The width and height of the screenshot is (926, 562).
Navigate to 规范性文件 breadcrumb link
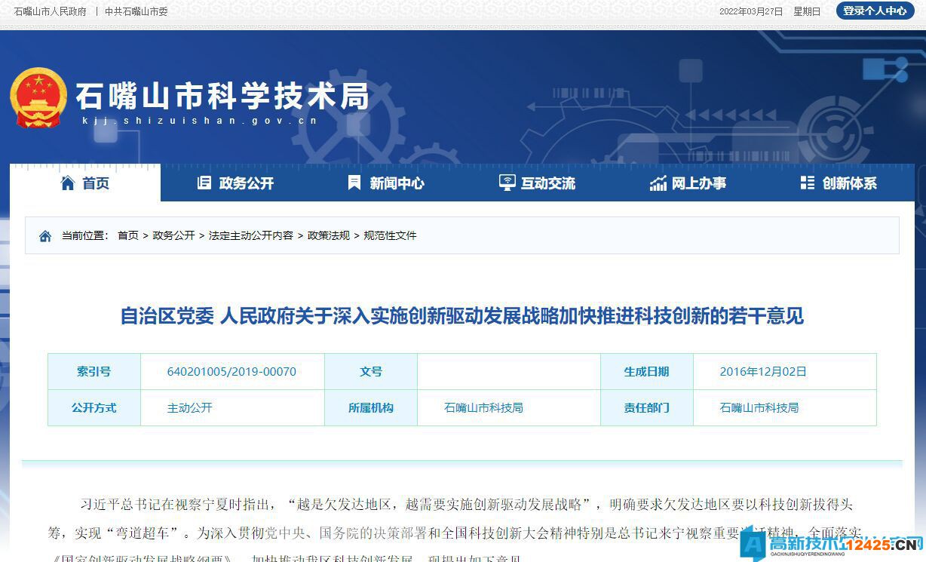click(390, 235)
